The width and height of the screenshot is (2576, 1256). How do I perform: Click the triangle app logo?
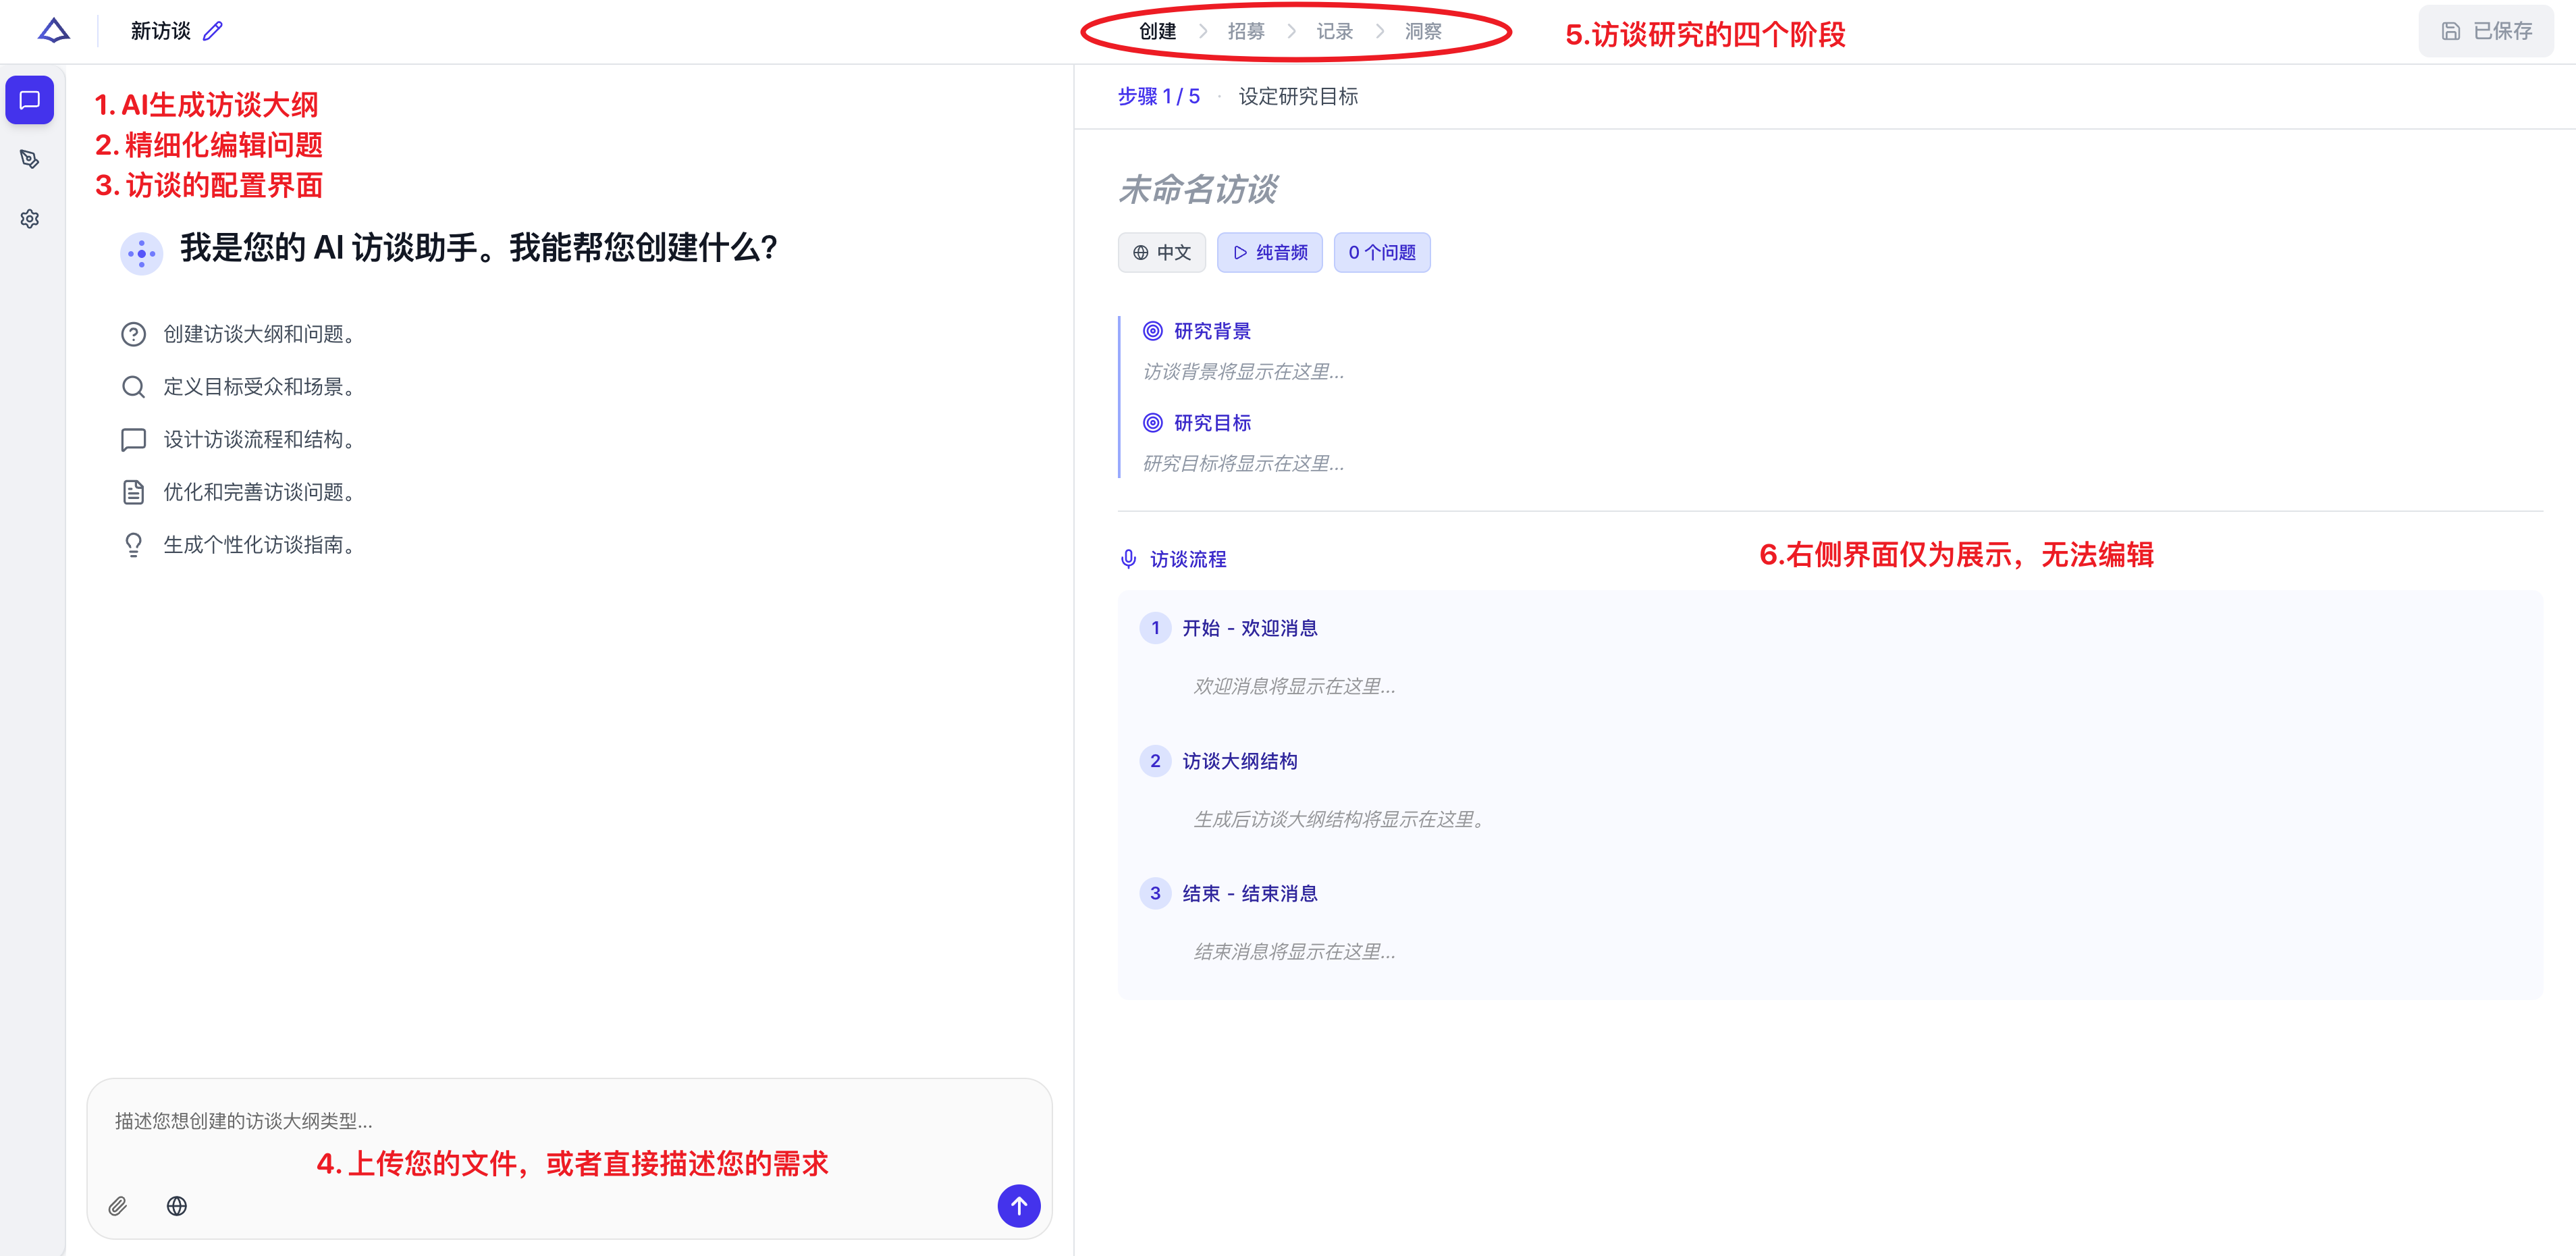pyautogui.click(x=54, y=31)
